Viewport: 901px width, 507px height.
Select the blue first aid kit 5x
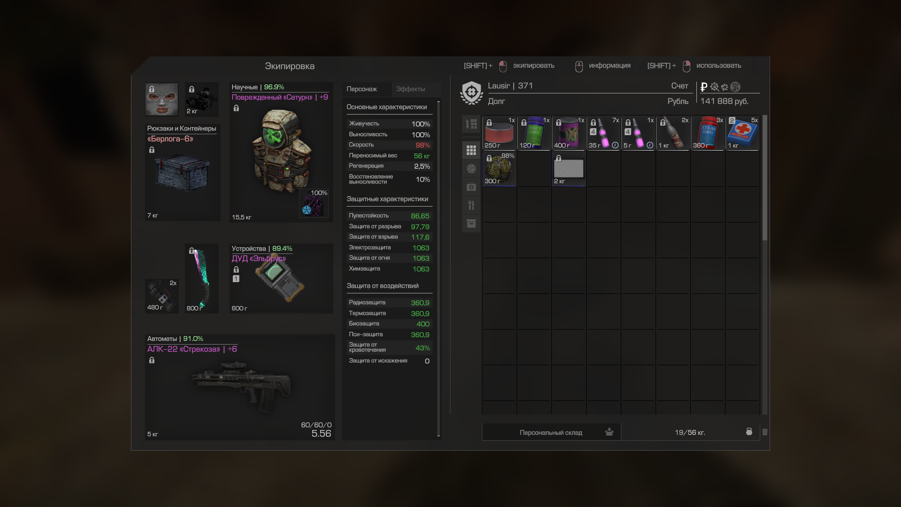(742, 133)
